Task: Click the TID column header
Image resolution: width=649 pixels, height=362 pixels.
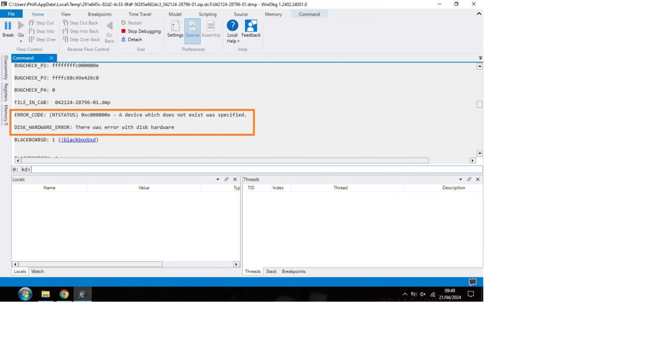Action: coord(251,188)
